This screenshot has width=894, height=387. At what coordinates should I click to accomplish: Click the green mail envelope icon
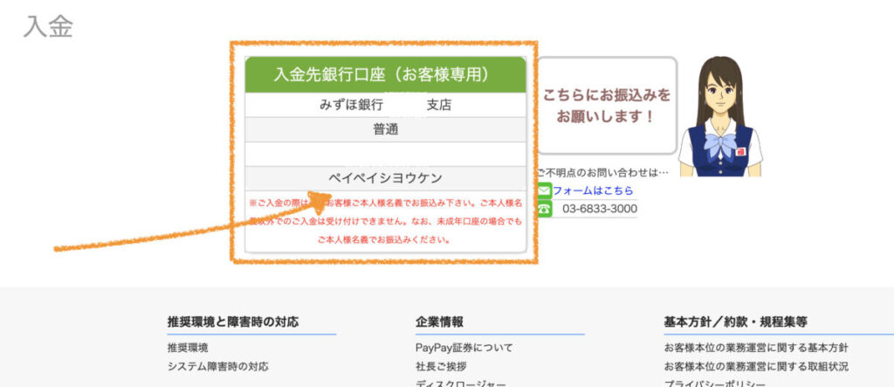pos(544,190)
